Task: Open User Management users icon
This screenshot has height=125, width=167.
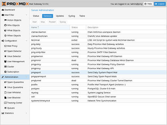Action: 5,61
